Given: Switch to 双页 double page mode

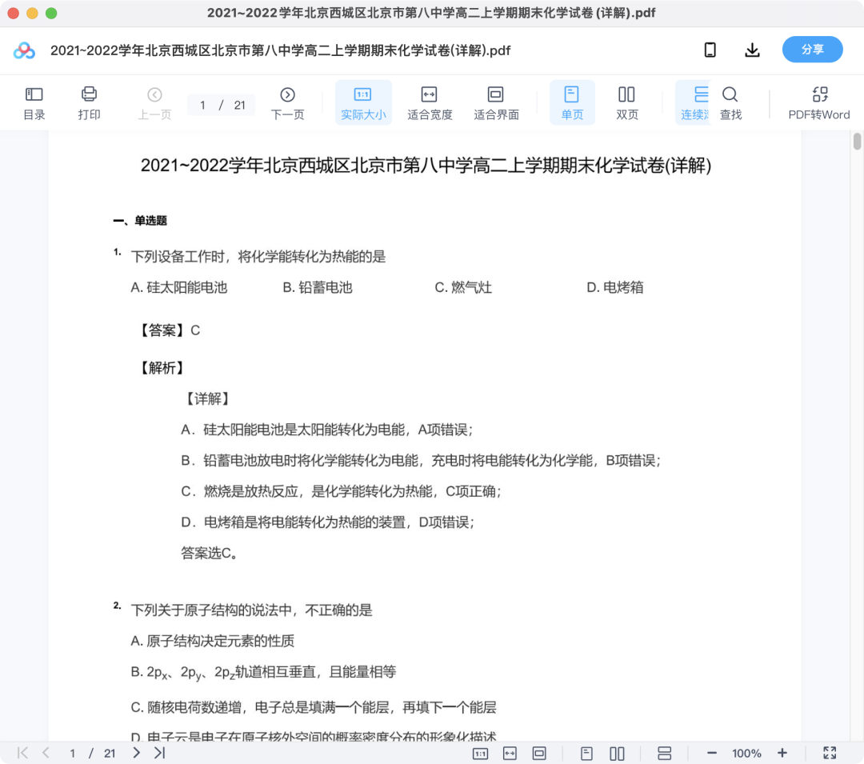Looking at the screenshot, I should 626,102.
